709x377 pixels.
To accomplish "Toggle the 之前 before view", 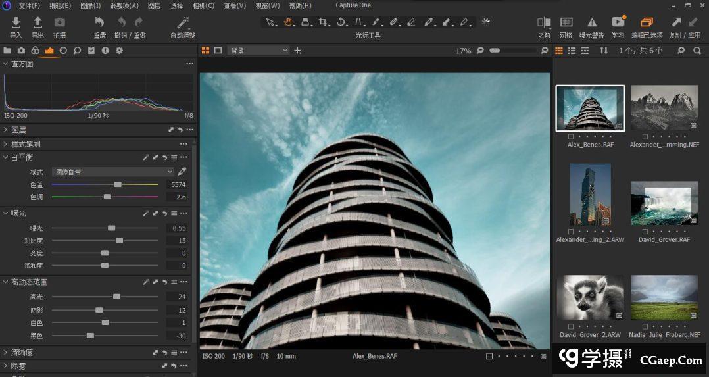I will point(544,24).
